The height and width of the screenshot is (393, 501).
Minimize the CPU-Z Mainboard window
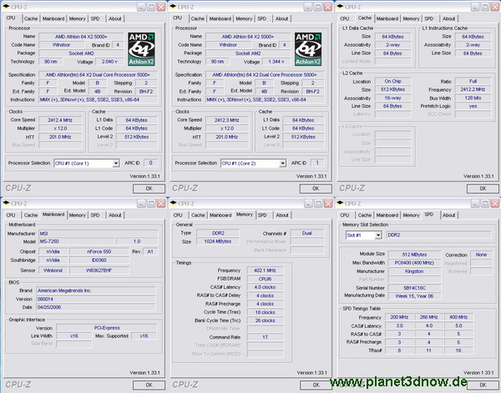142,204
